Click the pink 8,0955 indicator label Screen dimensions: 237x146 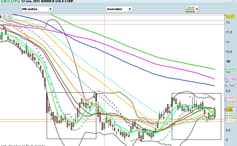[x=230, y=97]
